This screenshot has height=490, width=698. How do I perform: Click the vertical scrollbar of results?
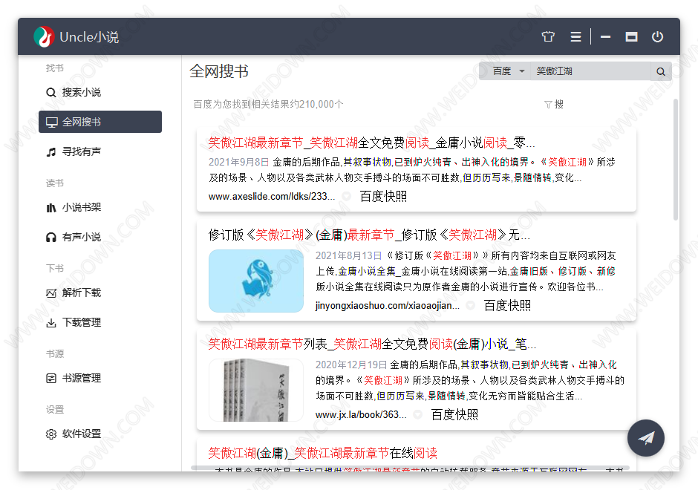tap(675, 160)
